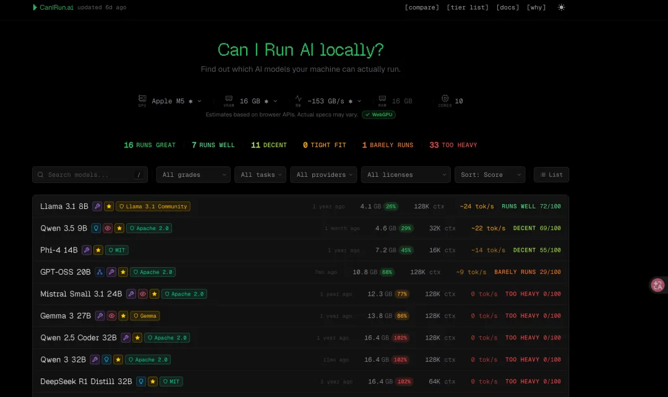
Task: Open the Qwen 3 32B model name
Action: pyautogui.click(x=63, y=359)
